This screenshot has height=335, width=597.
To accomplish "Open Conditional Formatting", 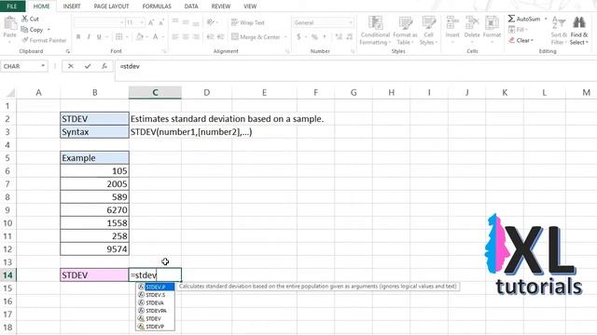I will [375, 31].
